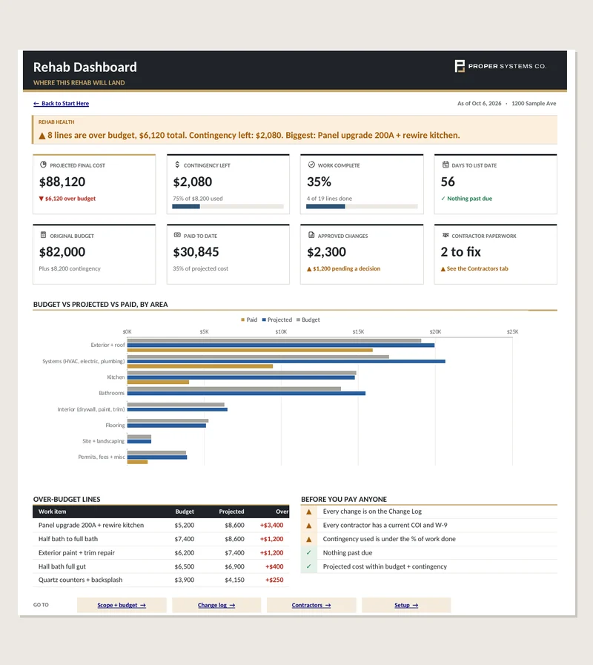The height and width of the screenshot is (665, 593).
Task: Click the Projected Final Cost pie icon
Action: (43, 165)
